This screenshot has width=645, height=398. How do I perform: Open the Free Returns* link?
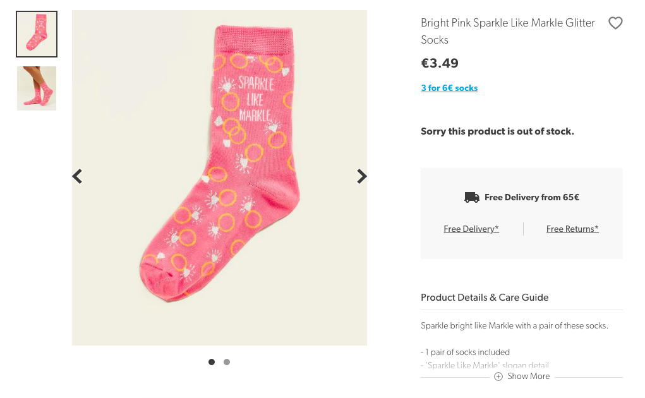572,229
